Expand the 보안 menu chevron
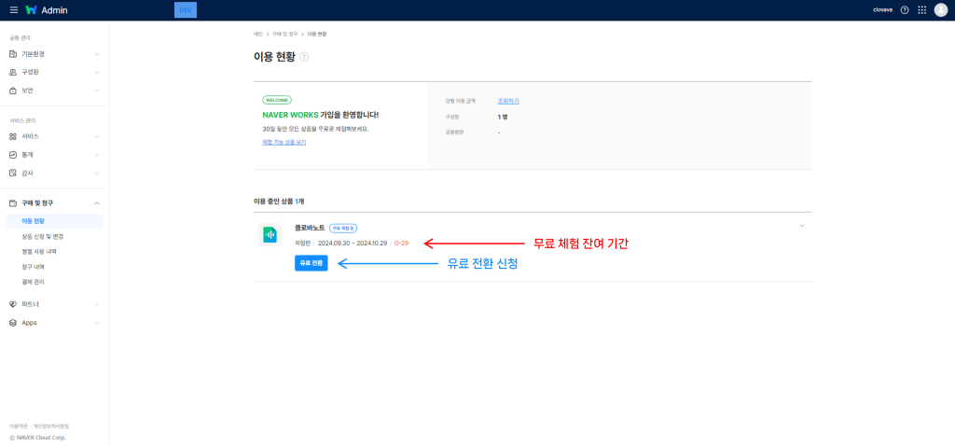955x446 pixels. tap(97, 91)
